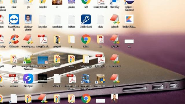Select piyush file next to xxx
185x104 pixels.
tap(115, 39)
